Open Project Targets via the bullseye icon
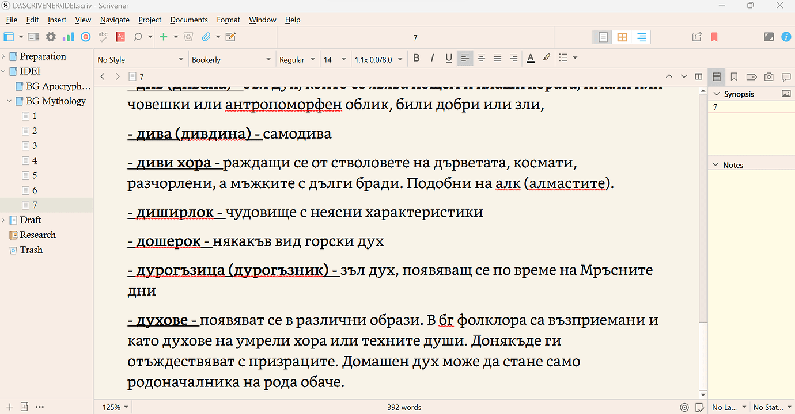 coord(86,36)
